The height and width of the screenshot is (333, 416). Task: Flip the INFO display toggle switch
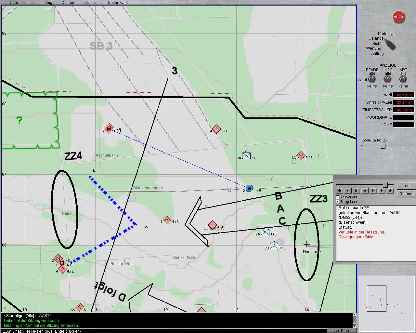coord(388,79)
